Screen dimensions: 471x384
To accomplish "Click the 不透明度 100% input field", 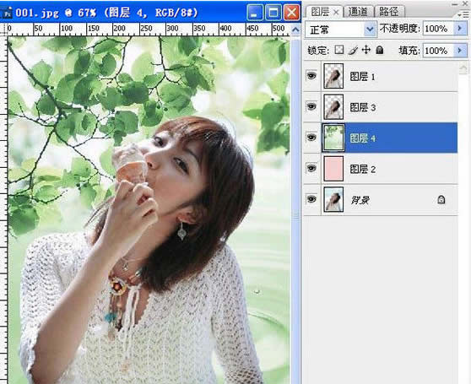I will point(438,29).
